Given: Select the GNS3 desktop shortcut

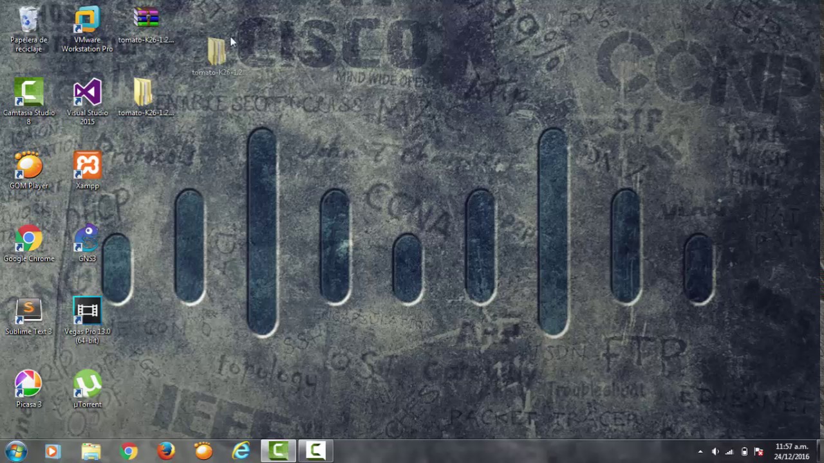Looking at the screenshot, I should (87, 243).
